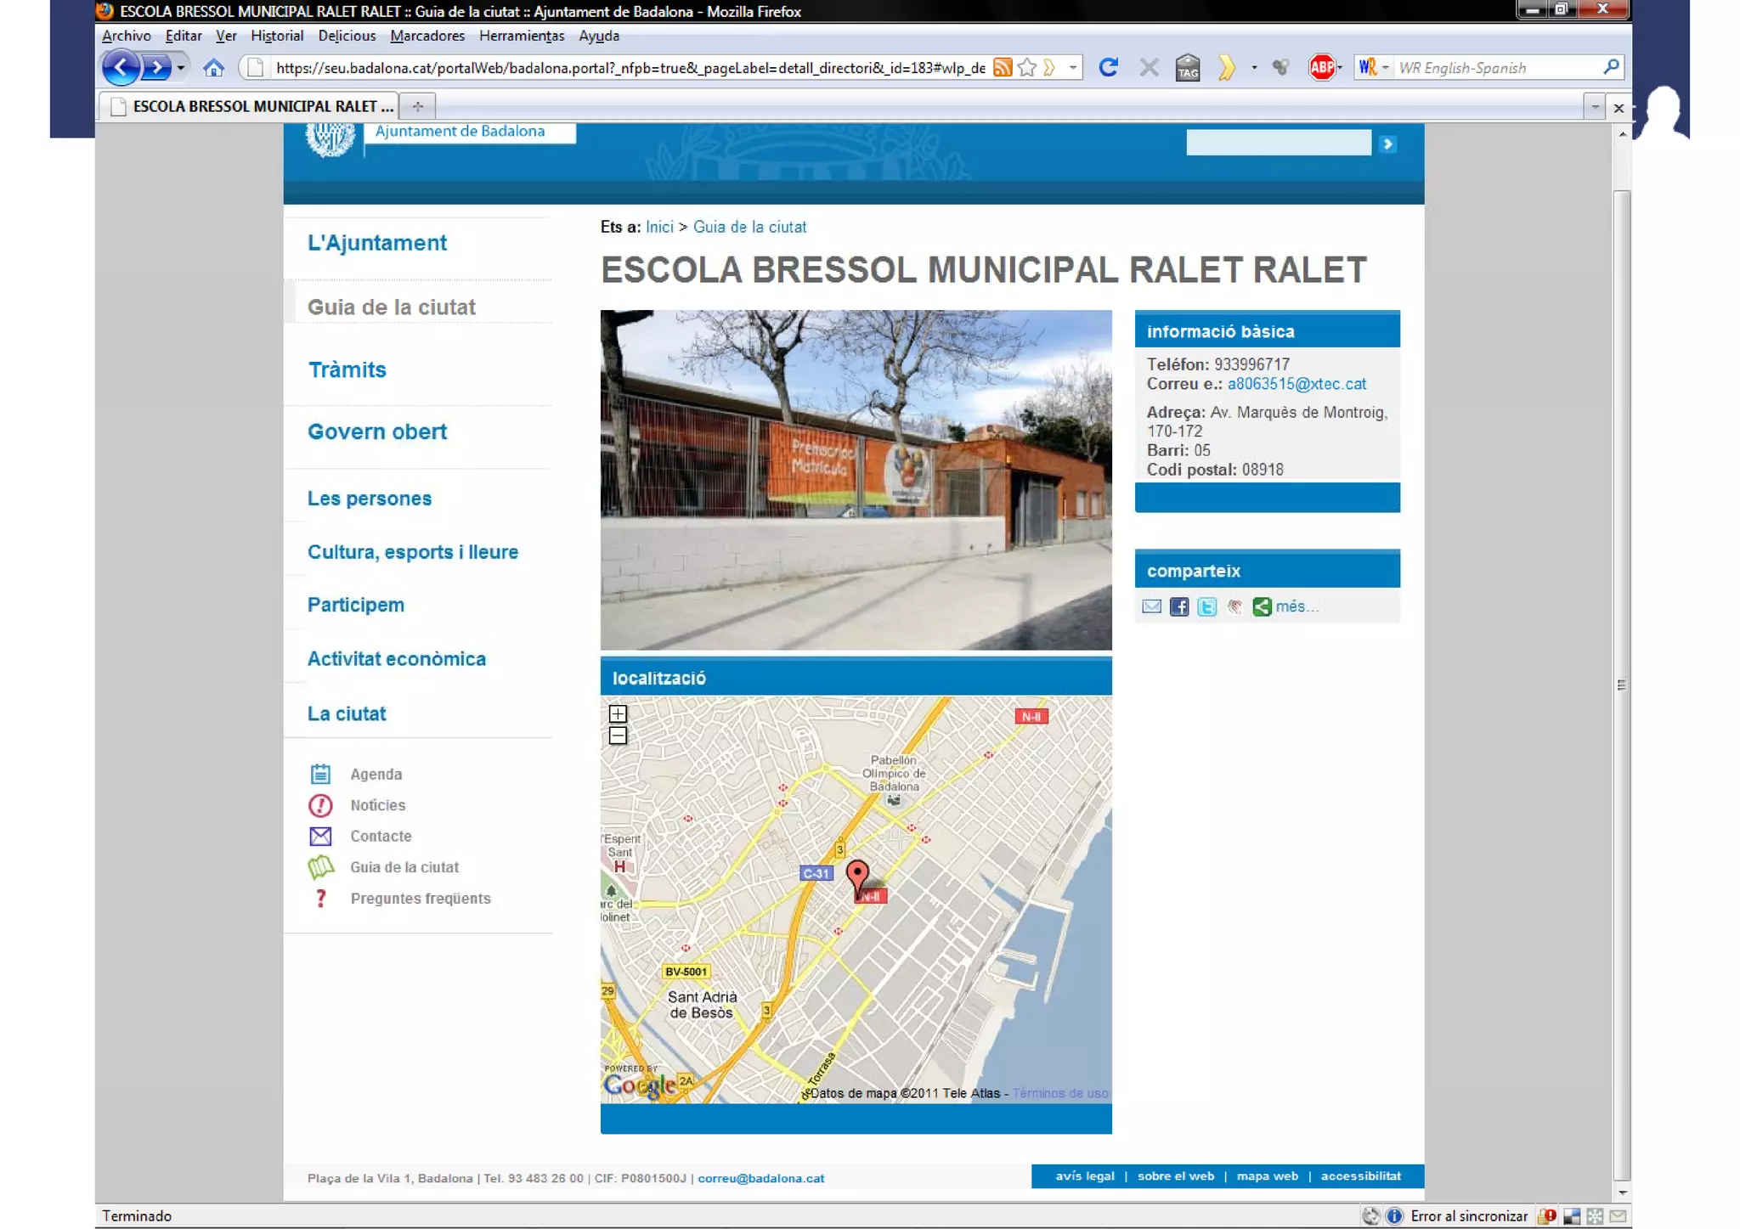
Task: Share on Twitter using the bird icon
Action: coord(1206,606)
